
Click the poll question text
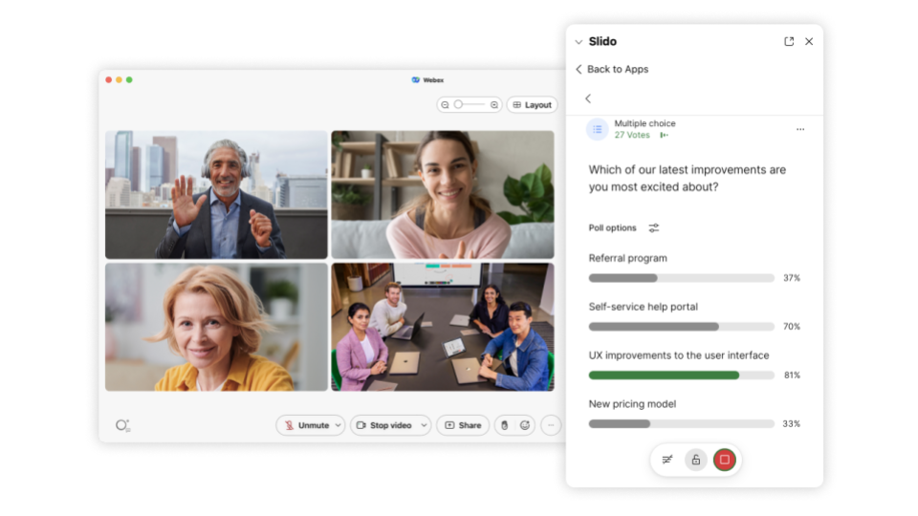point(688,179)
